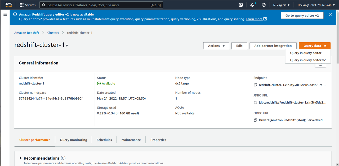Click Add partner integration

point(273,46)
